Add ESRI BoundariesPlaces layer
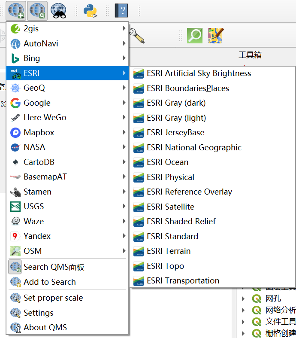The image size is (296, 338). pos(212,88)
